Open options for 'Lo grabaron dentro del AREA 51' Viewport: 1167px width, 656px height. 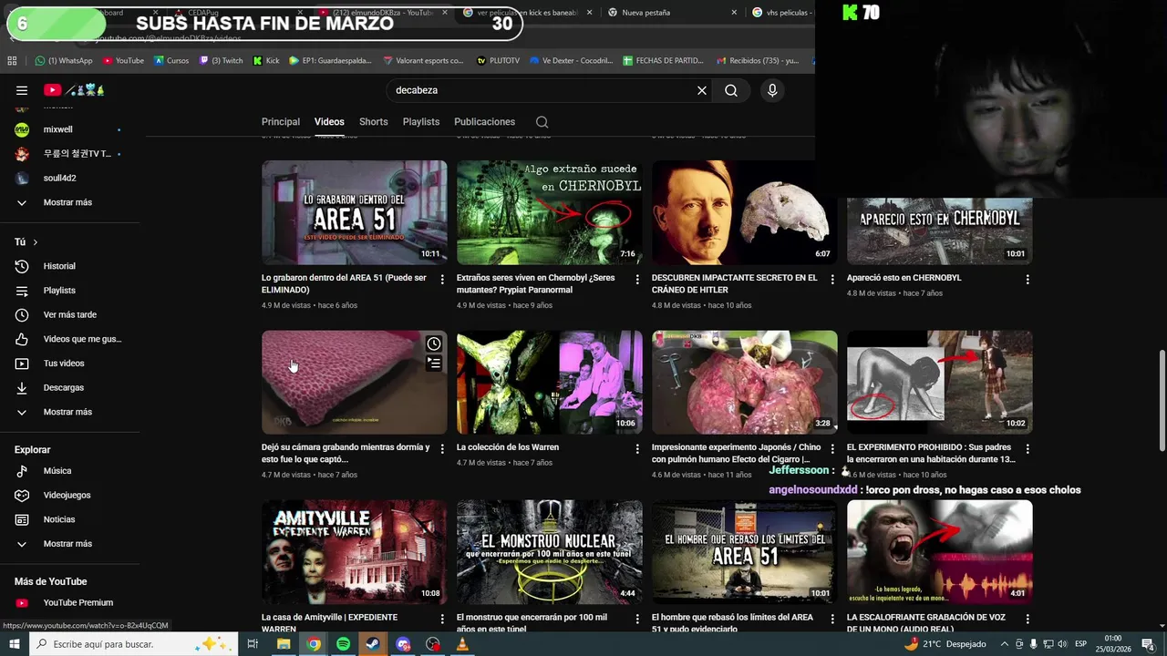(442, 280)
